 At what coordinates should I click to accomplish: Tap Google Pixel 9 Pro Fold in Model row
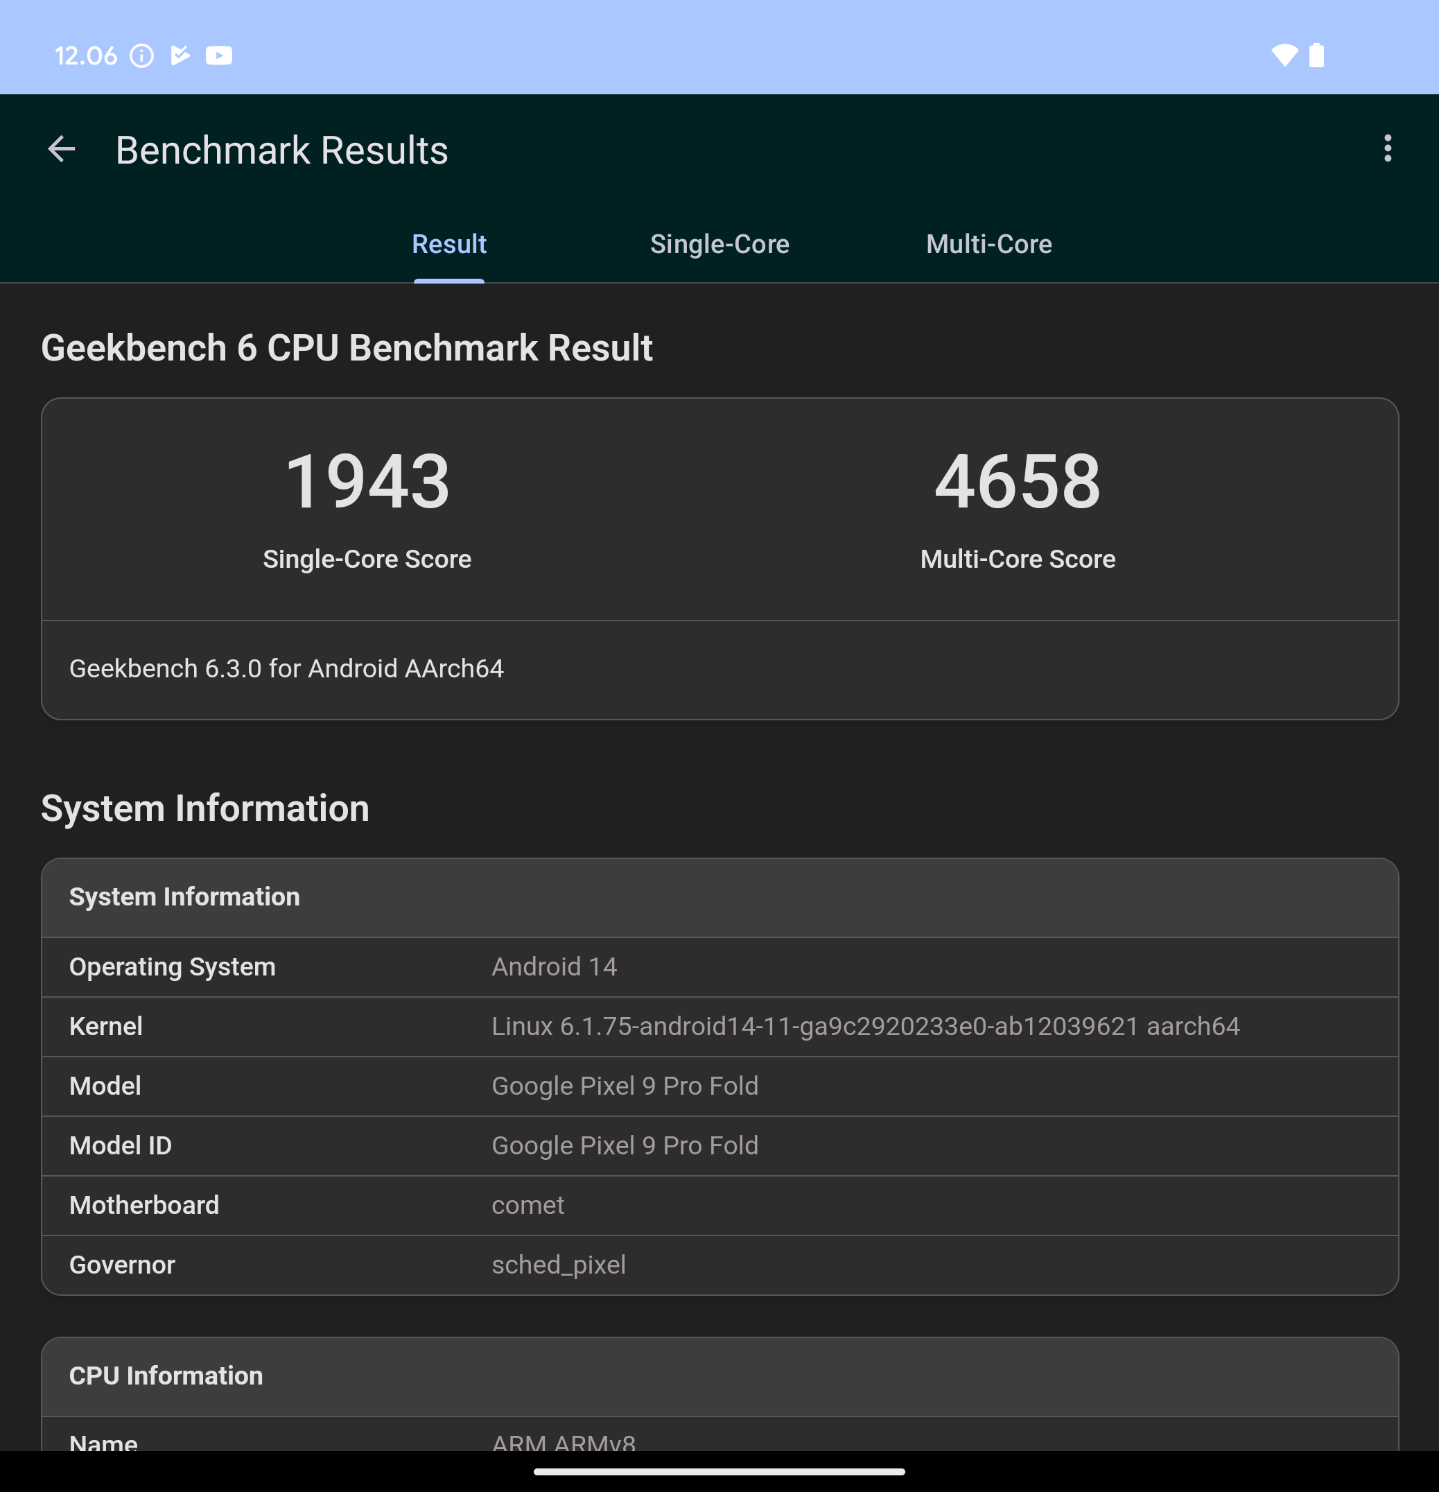pyautogui.click(x=625, y=1086)
